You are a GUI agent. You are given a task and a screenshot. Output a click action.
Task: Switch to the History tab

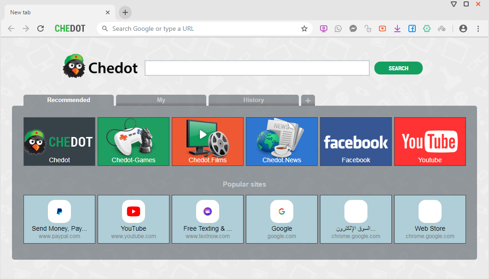(x=254, y=100)
